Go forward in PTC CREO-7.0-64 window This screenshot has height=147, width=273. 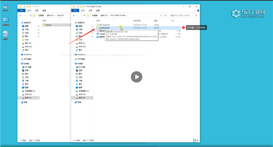pos(78,16)
